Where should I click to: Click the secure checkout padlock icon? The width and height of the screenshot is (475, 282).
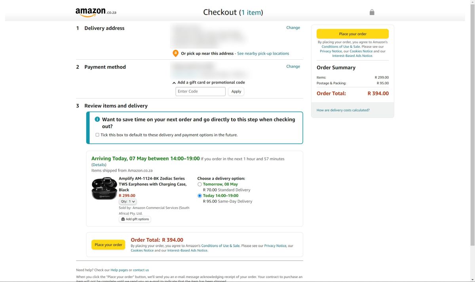(372, 12)
